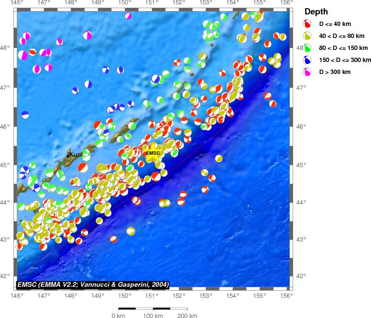The image size is (371, 318).
Task: Click the red shallow-depth legend beachball icon
Action: [x=307, y=24]
